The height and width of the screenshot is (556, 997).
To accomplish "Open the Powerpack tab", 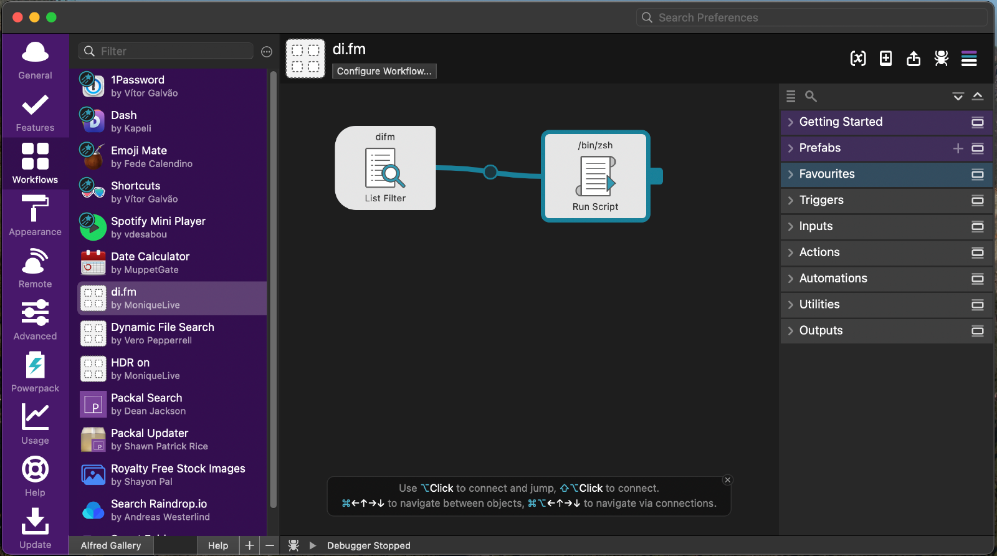I will (35, 373).
